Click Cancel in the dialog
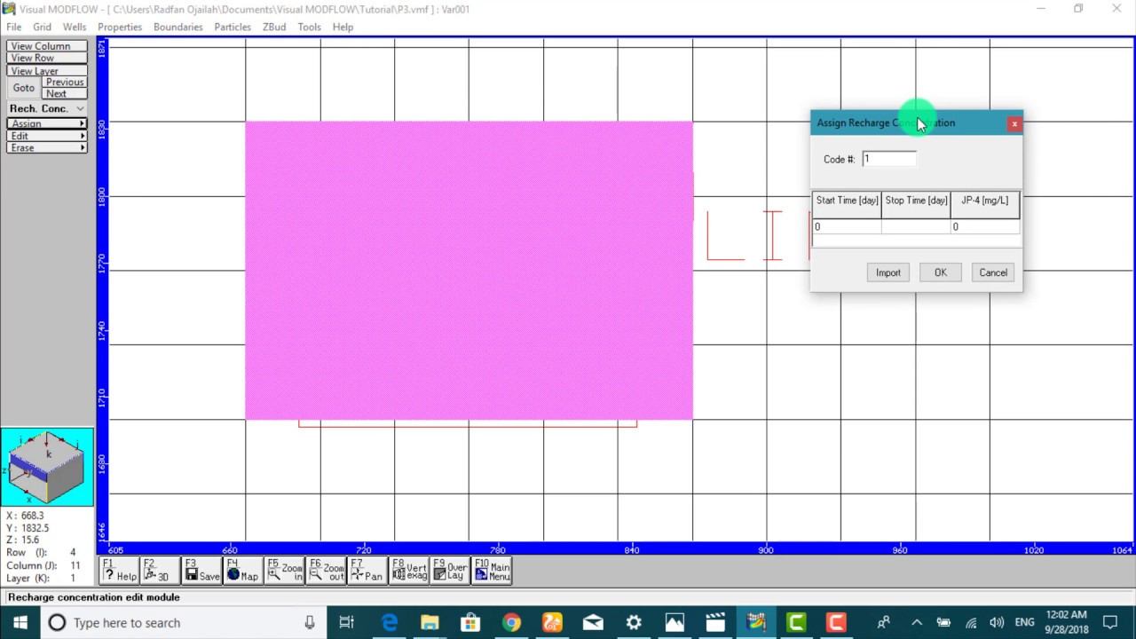Screen dimensions: 1136x639 992,272
